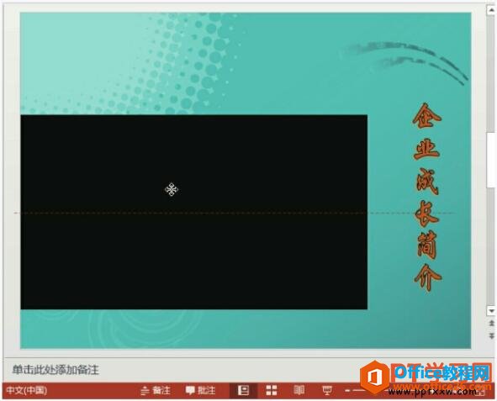Zoom out with the minus button

click(347, 391)
